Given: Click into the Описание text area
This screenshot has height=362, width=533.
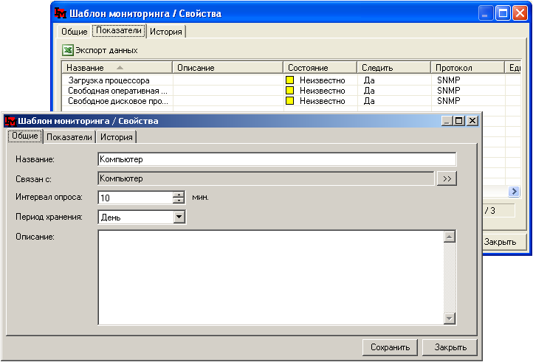Looking at the screenshot, I should pyautogui.click(x=271, y=277).
